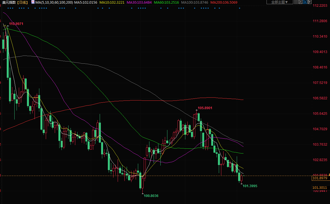Image resolution: width=330 pixels, height=204 pixels.
Task: Open the 全部主题 dropdown
Action: [x=279, y=2]
